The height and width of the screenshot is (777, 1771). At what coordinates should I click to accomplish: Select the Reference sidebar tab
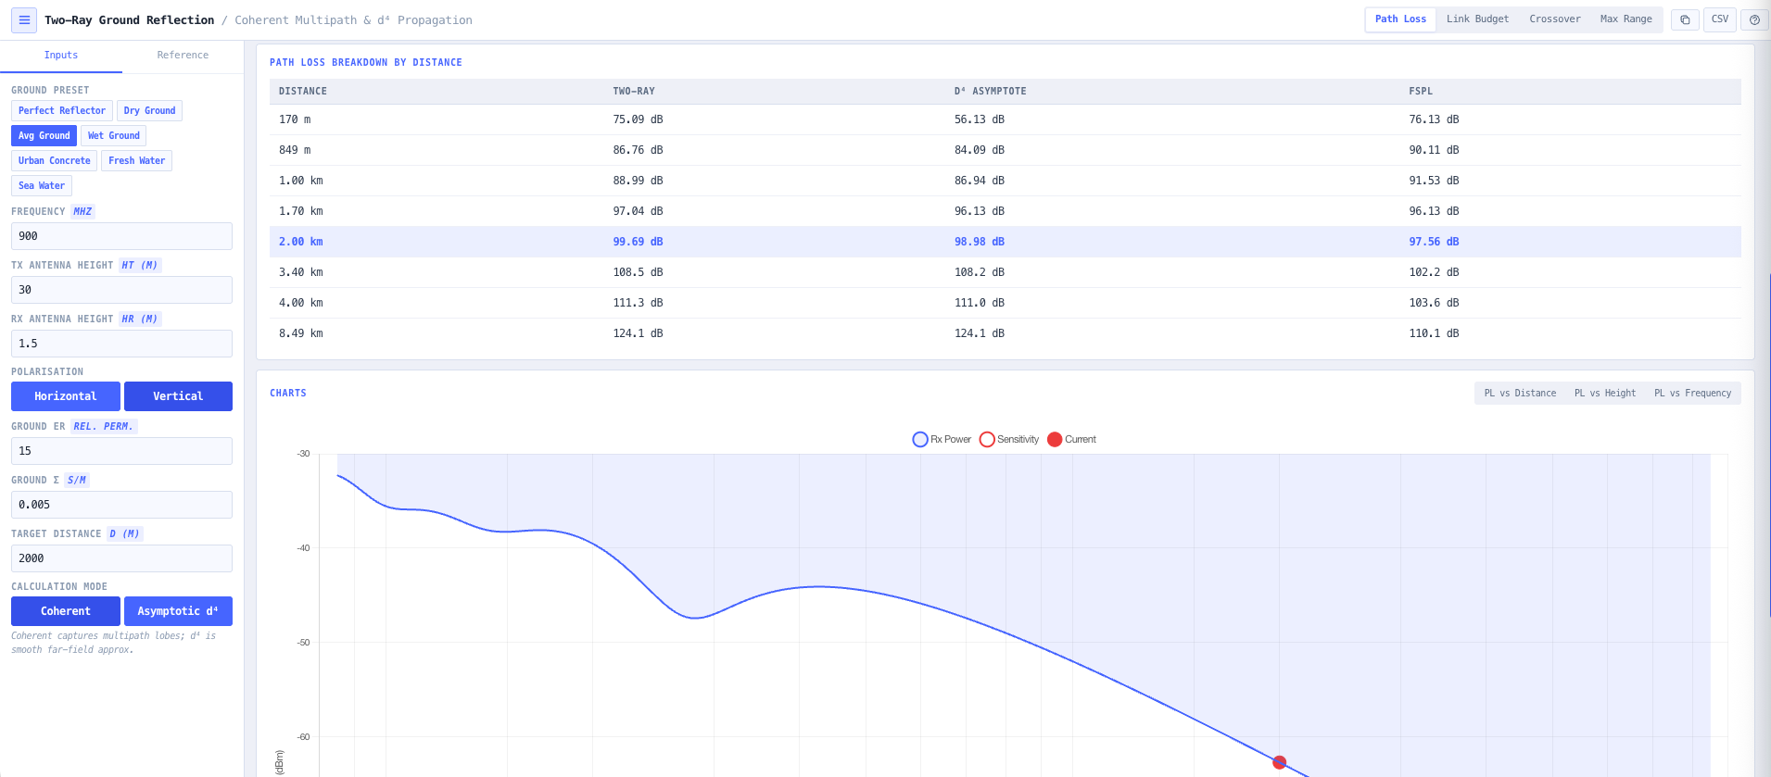coord(183,56)
